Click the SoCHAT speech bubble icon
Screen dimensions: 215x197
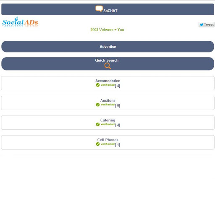(99, 9)
